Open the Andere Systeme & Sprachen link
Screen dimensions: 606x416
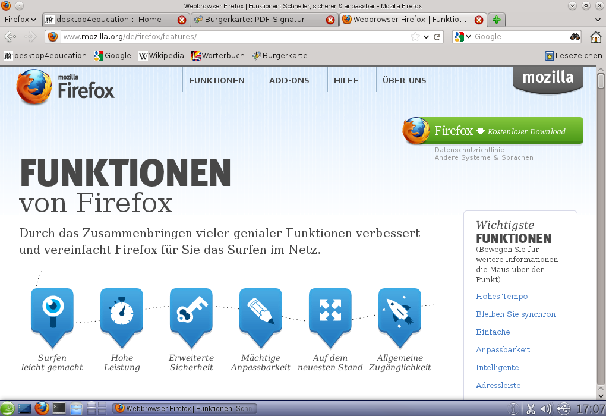click(x=484, y=157)
